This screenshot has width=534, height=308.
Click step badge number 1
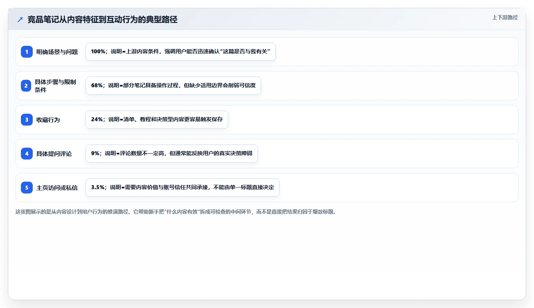pyautogui.click(x=27, y=52)
